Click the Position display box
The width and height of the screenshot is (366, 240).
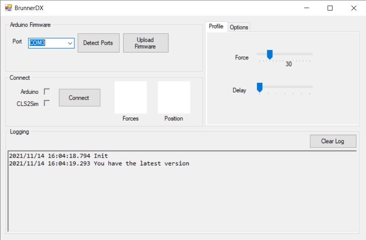(x=174, y=97)
